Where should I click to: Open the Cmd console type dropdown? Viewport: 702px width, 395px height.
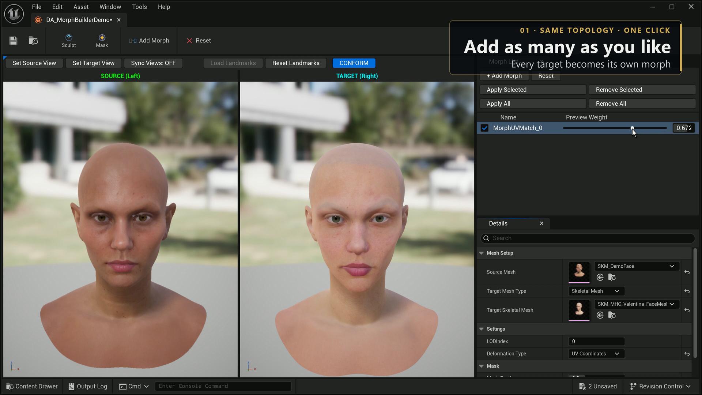click(x=134, y=386)
